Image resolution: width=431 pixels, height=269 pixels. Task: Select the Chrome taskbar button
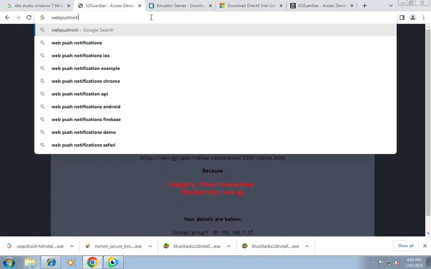pyautogui.click(x=92, y=262)
